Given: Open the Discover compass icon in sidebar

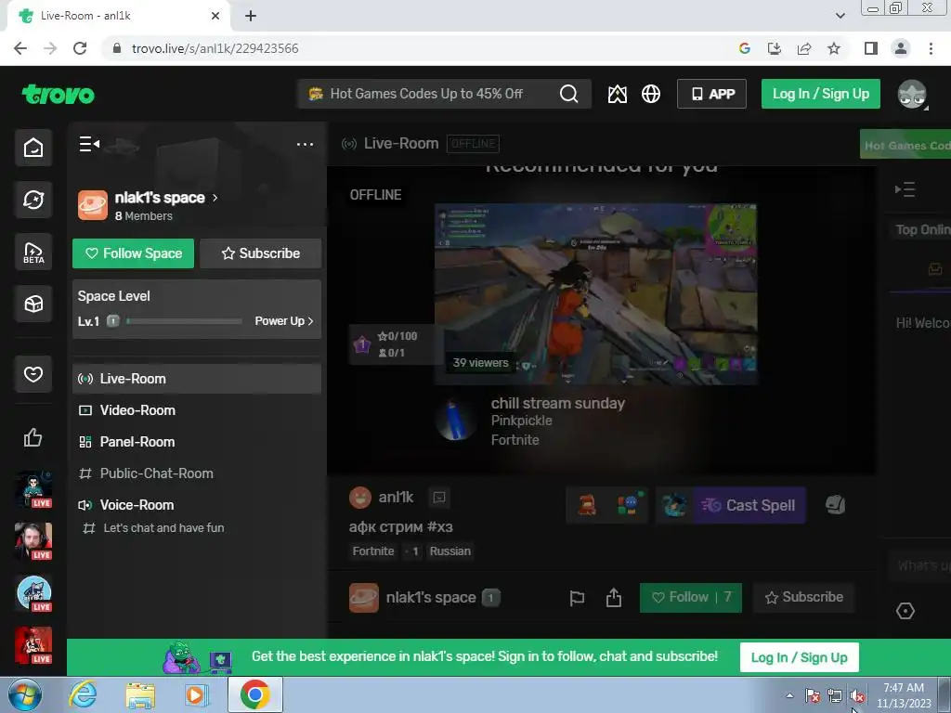Looking at the screenshot, I should pos(33,200).
